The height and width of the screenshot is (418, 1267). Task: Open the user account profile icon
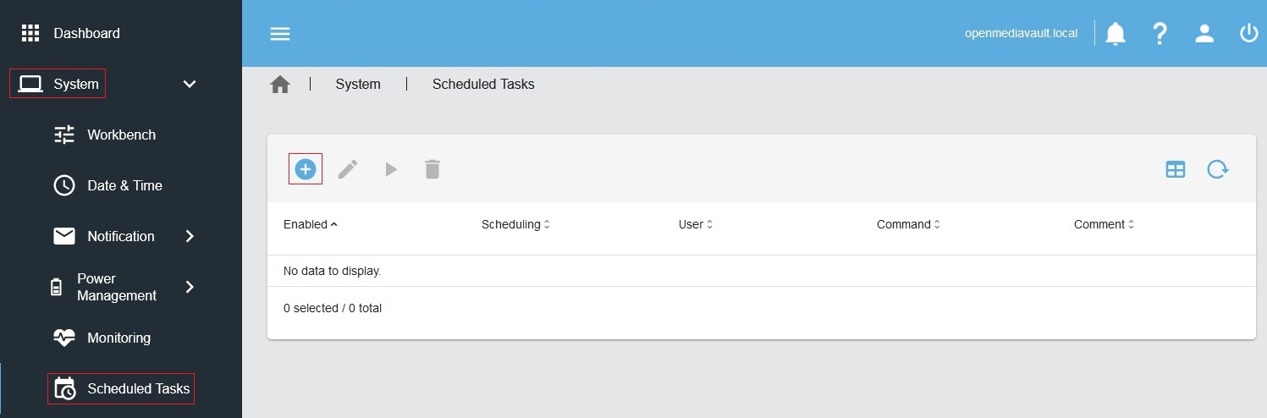pyautogui.click(x=1204, y=34)
